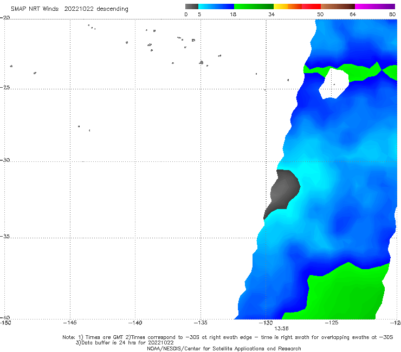Click the blue segment of the color bar
The image size is (401, 352).
coord(216,6)
